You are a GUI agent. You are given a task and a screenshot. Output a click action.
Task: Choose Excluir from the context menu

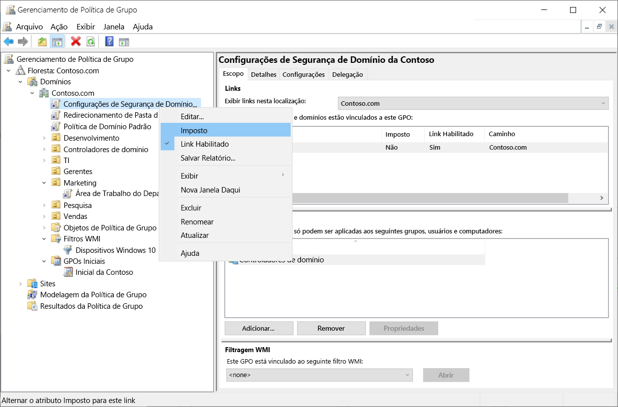225,208
